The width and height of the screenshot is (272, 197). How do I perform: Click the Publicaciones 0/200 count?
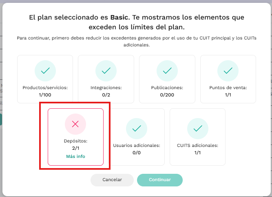click(167, 95)
